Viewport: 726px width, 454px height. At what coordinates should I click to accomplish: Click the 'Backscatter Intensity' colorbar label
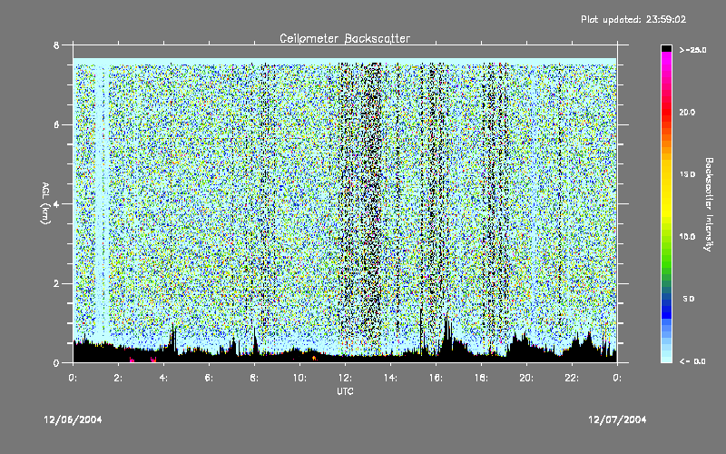(709, 204)
